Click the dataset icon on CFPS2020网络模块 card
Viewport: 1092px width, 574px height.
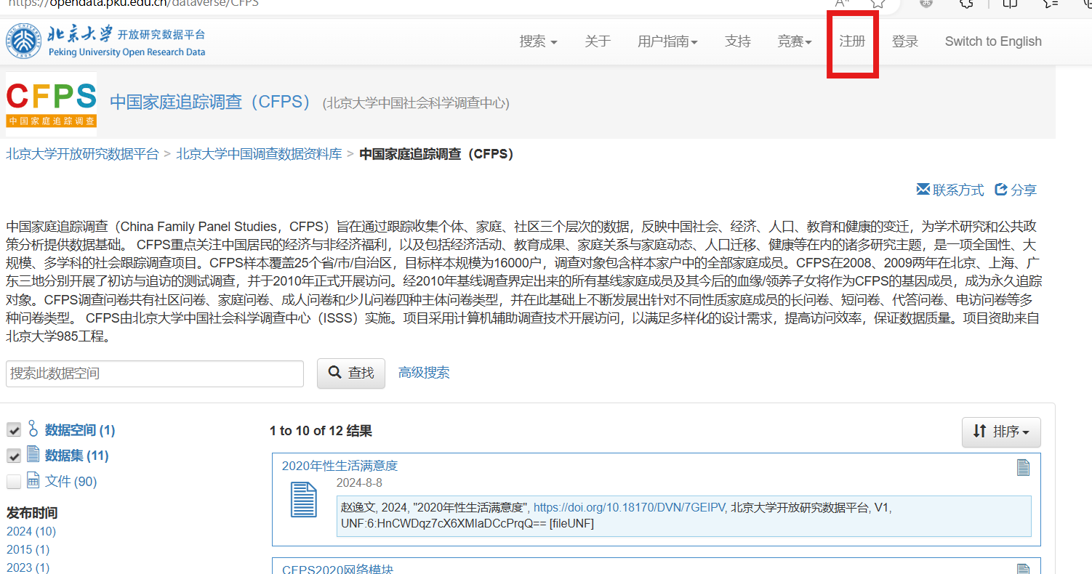pos(1023,569)
